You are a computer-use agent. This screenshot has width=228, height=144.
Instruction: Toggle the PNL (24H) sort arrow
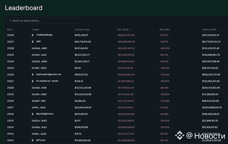coord(130,29)
